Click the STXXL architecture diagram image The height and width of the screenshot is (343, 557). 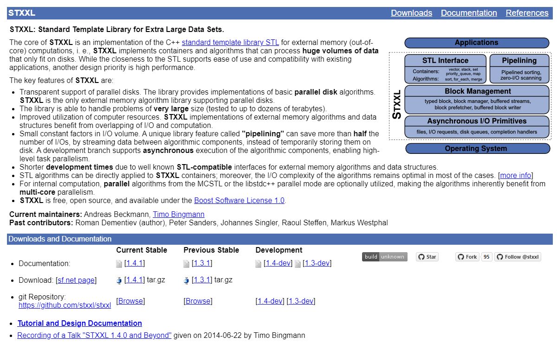[470, 96]
